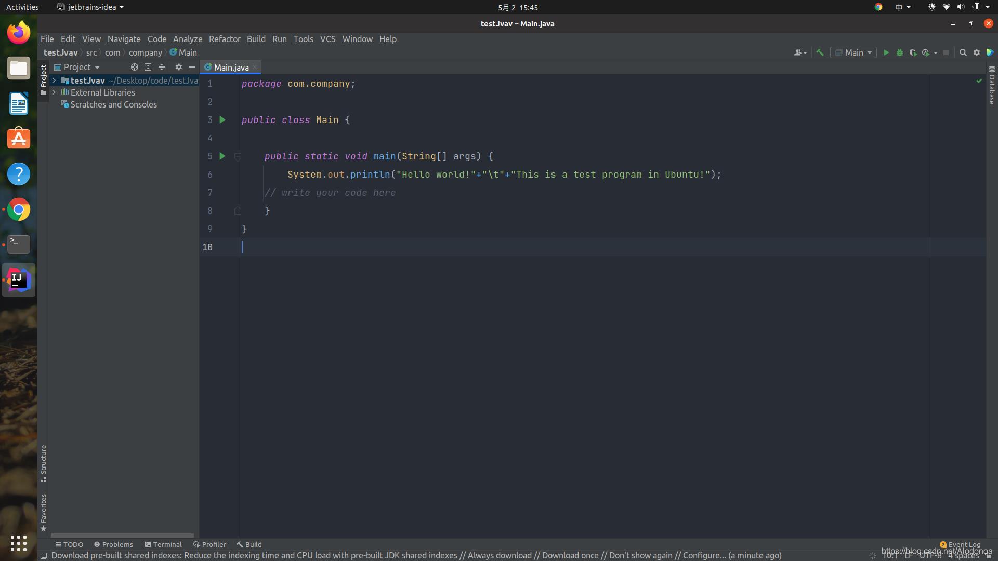Close the Main.java editor tab

point(255,68)
